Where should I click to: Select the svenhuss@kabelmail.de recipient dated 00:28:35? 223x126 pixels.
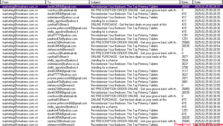tap(62, 10)
